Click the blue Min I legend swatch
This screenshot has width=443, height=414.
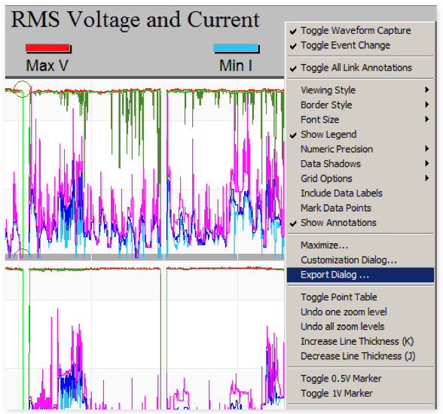pos(237,48)
